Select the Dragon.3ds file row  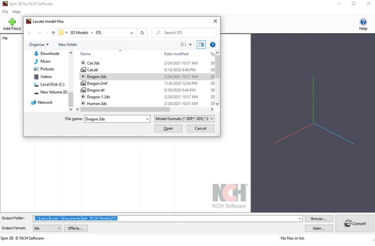pyautogui.click(x=147, y=77)
